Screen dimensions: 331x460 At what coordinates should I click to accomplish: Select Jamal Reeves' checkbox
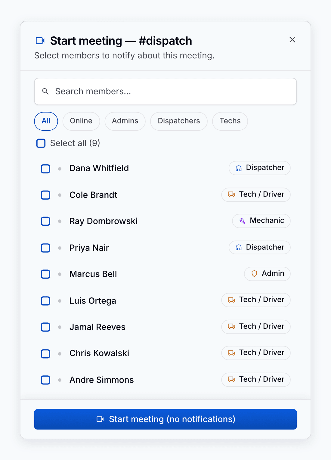(x=45, y=327)
